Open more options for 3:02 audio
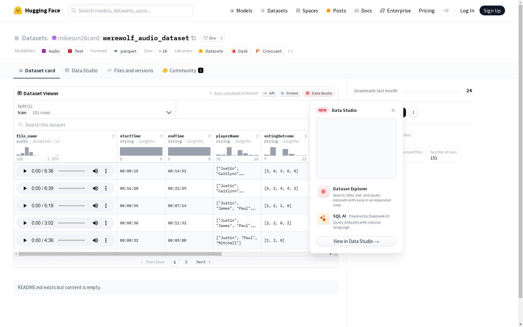The image size is (523, 327). (x=106, y=223)
